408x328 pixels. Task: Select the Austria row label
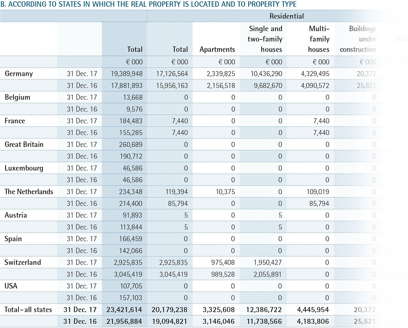[x=16, y=215]
